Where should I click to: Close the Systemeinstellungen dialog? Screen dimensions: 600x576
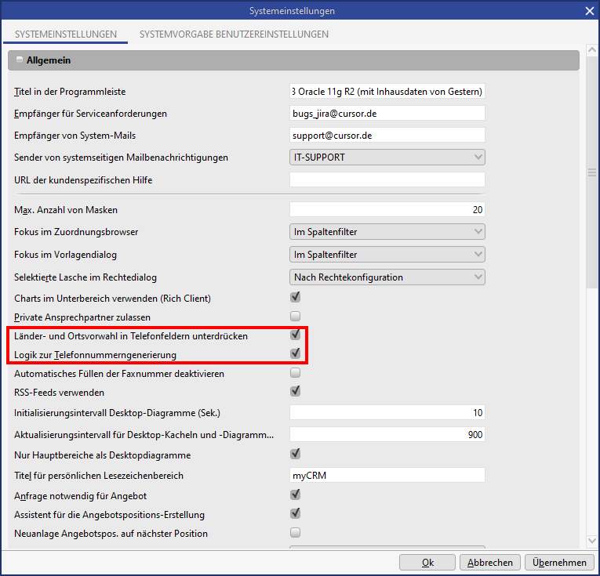pyautogui.click(x=588, y=11)
